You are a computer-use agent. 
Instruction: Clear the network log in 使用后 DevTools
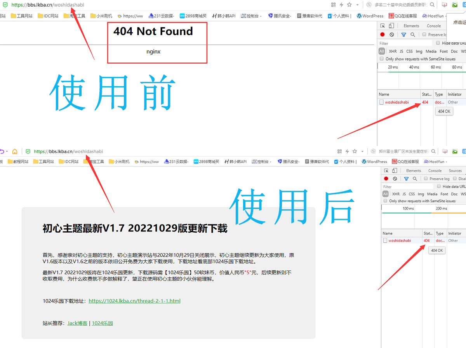[x=395, y=179]
